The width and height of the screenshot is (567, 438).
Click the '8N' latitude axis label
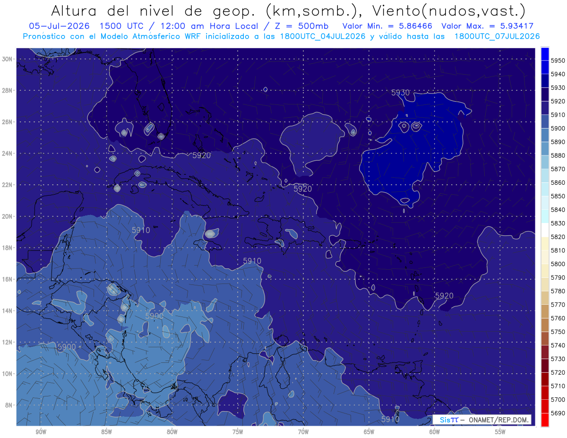tap(9, 405)
